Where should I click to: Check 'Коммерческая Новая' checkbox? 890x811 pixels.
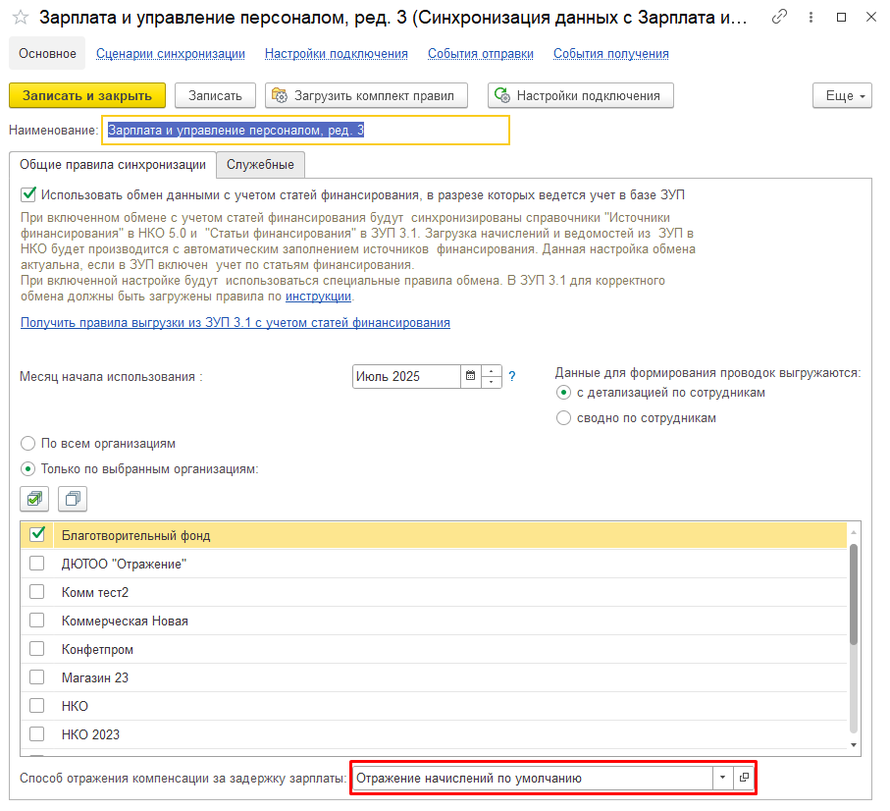[37, 621]
